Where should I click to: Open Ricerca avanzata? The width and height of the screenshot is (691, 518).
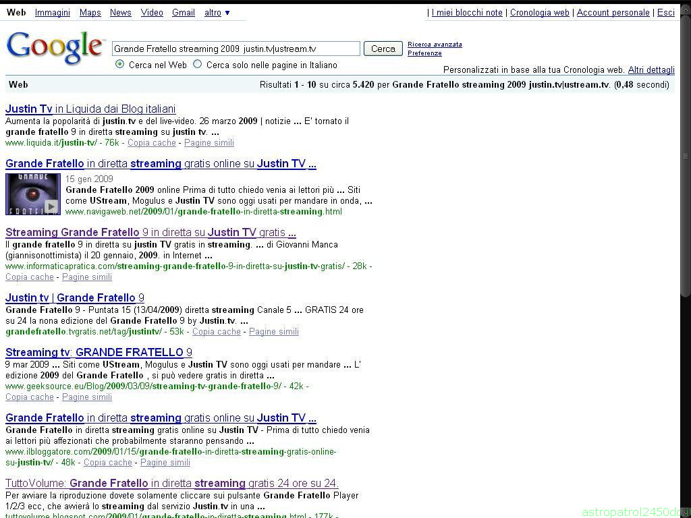coord(435,45)
